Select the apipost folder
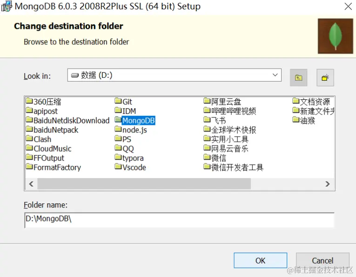 pos(42,111)
